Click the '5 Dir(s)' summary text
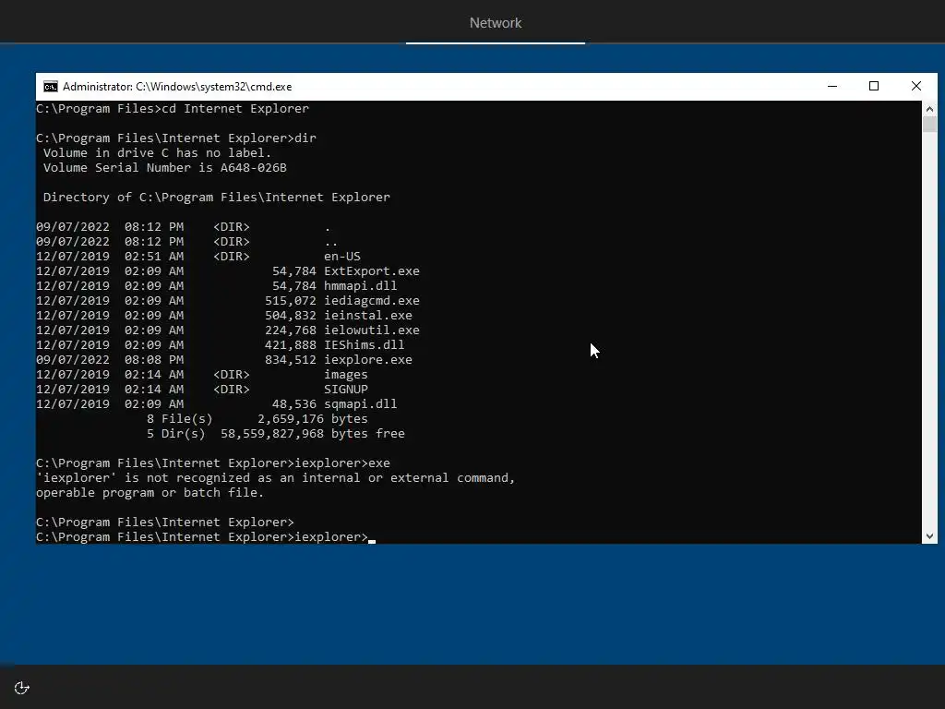The image size is (945, 709). (176, 434)
